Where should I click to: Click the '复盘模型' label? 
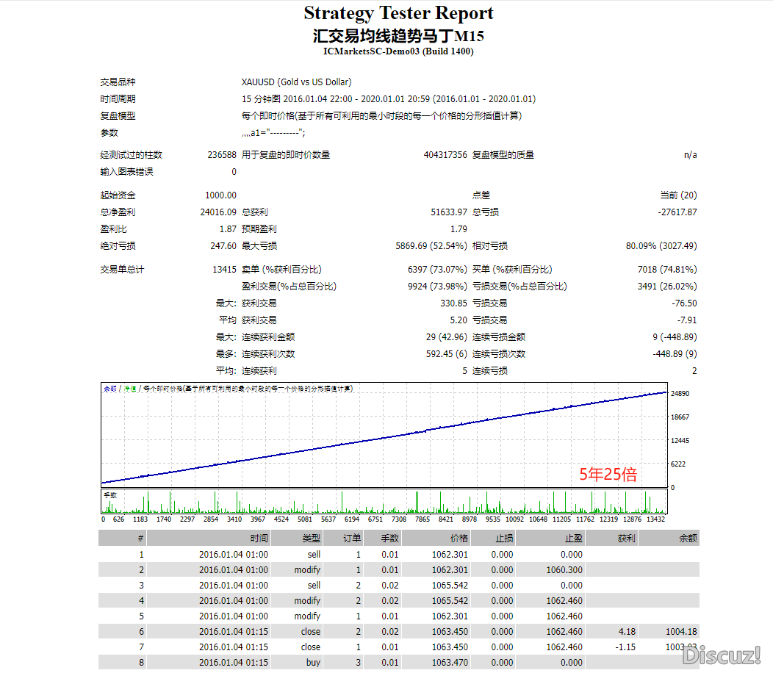click(118, 116)
